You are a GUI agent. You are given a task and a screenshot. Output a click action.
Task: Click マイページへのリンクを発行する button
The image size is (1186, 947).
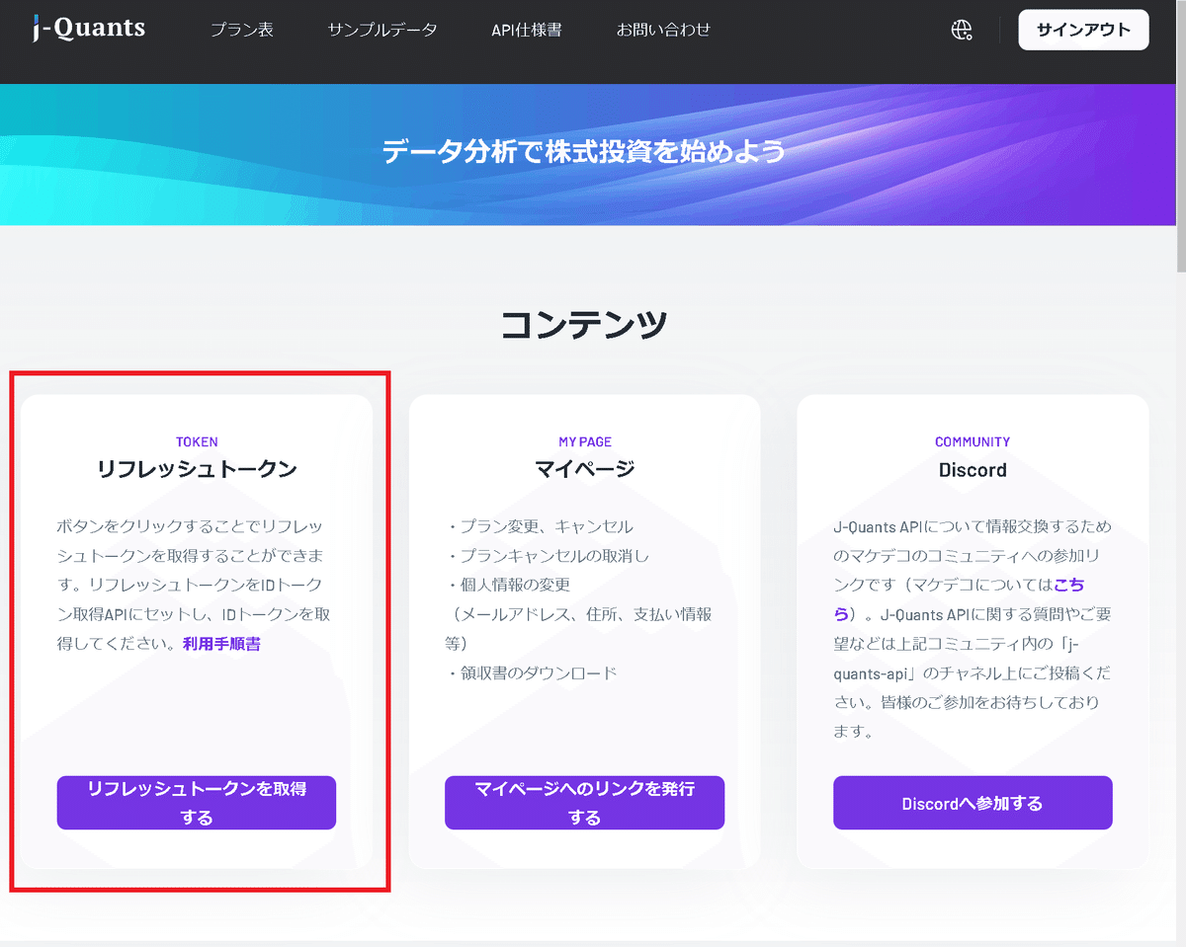coord(584,802)
